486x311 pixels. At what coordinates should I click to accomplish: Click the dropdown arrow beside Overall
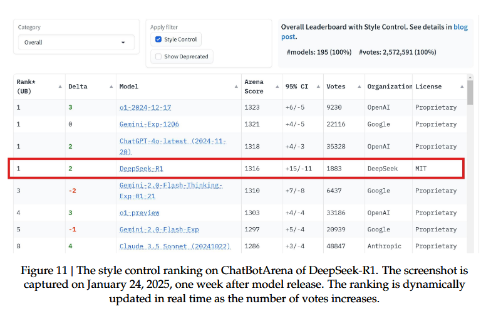[x=123, y=43]
